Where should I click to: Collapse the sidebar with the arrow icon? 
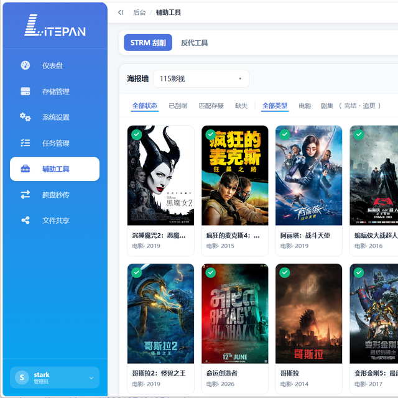121,12
